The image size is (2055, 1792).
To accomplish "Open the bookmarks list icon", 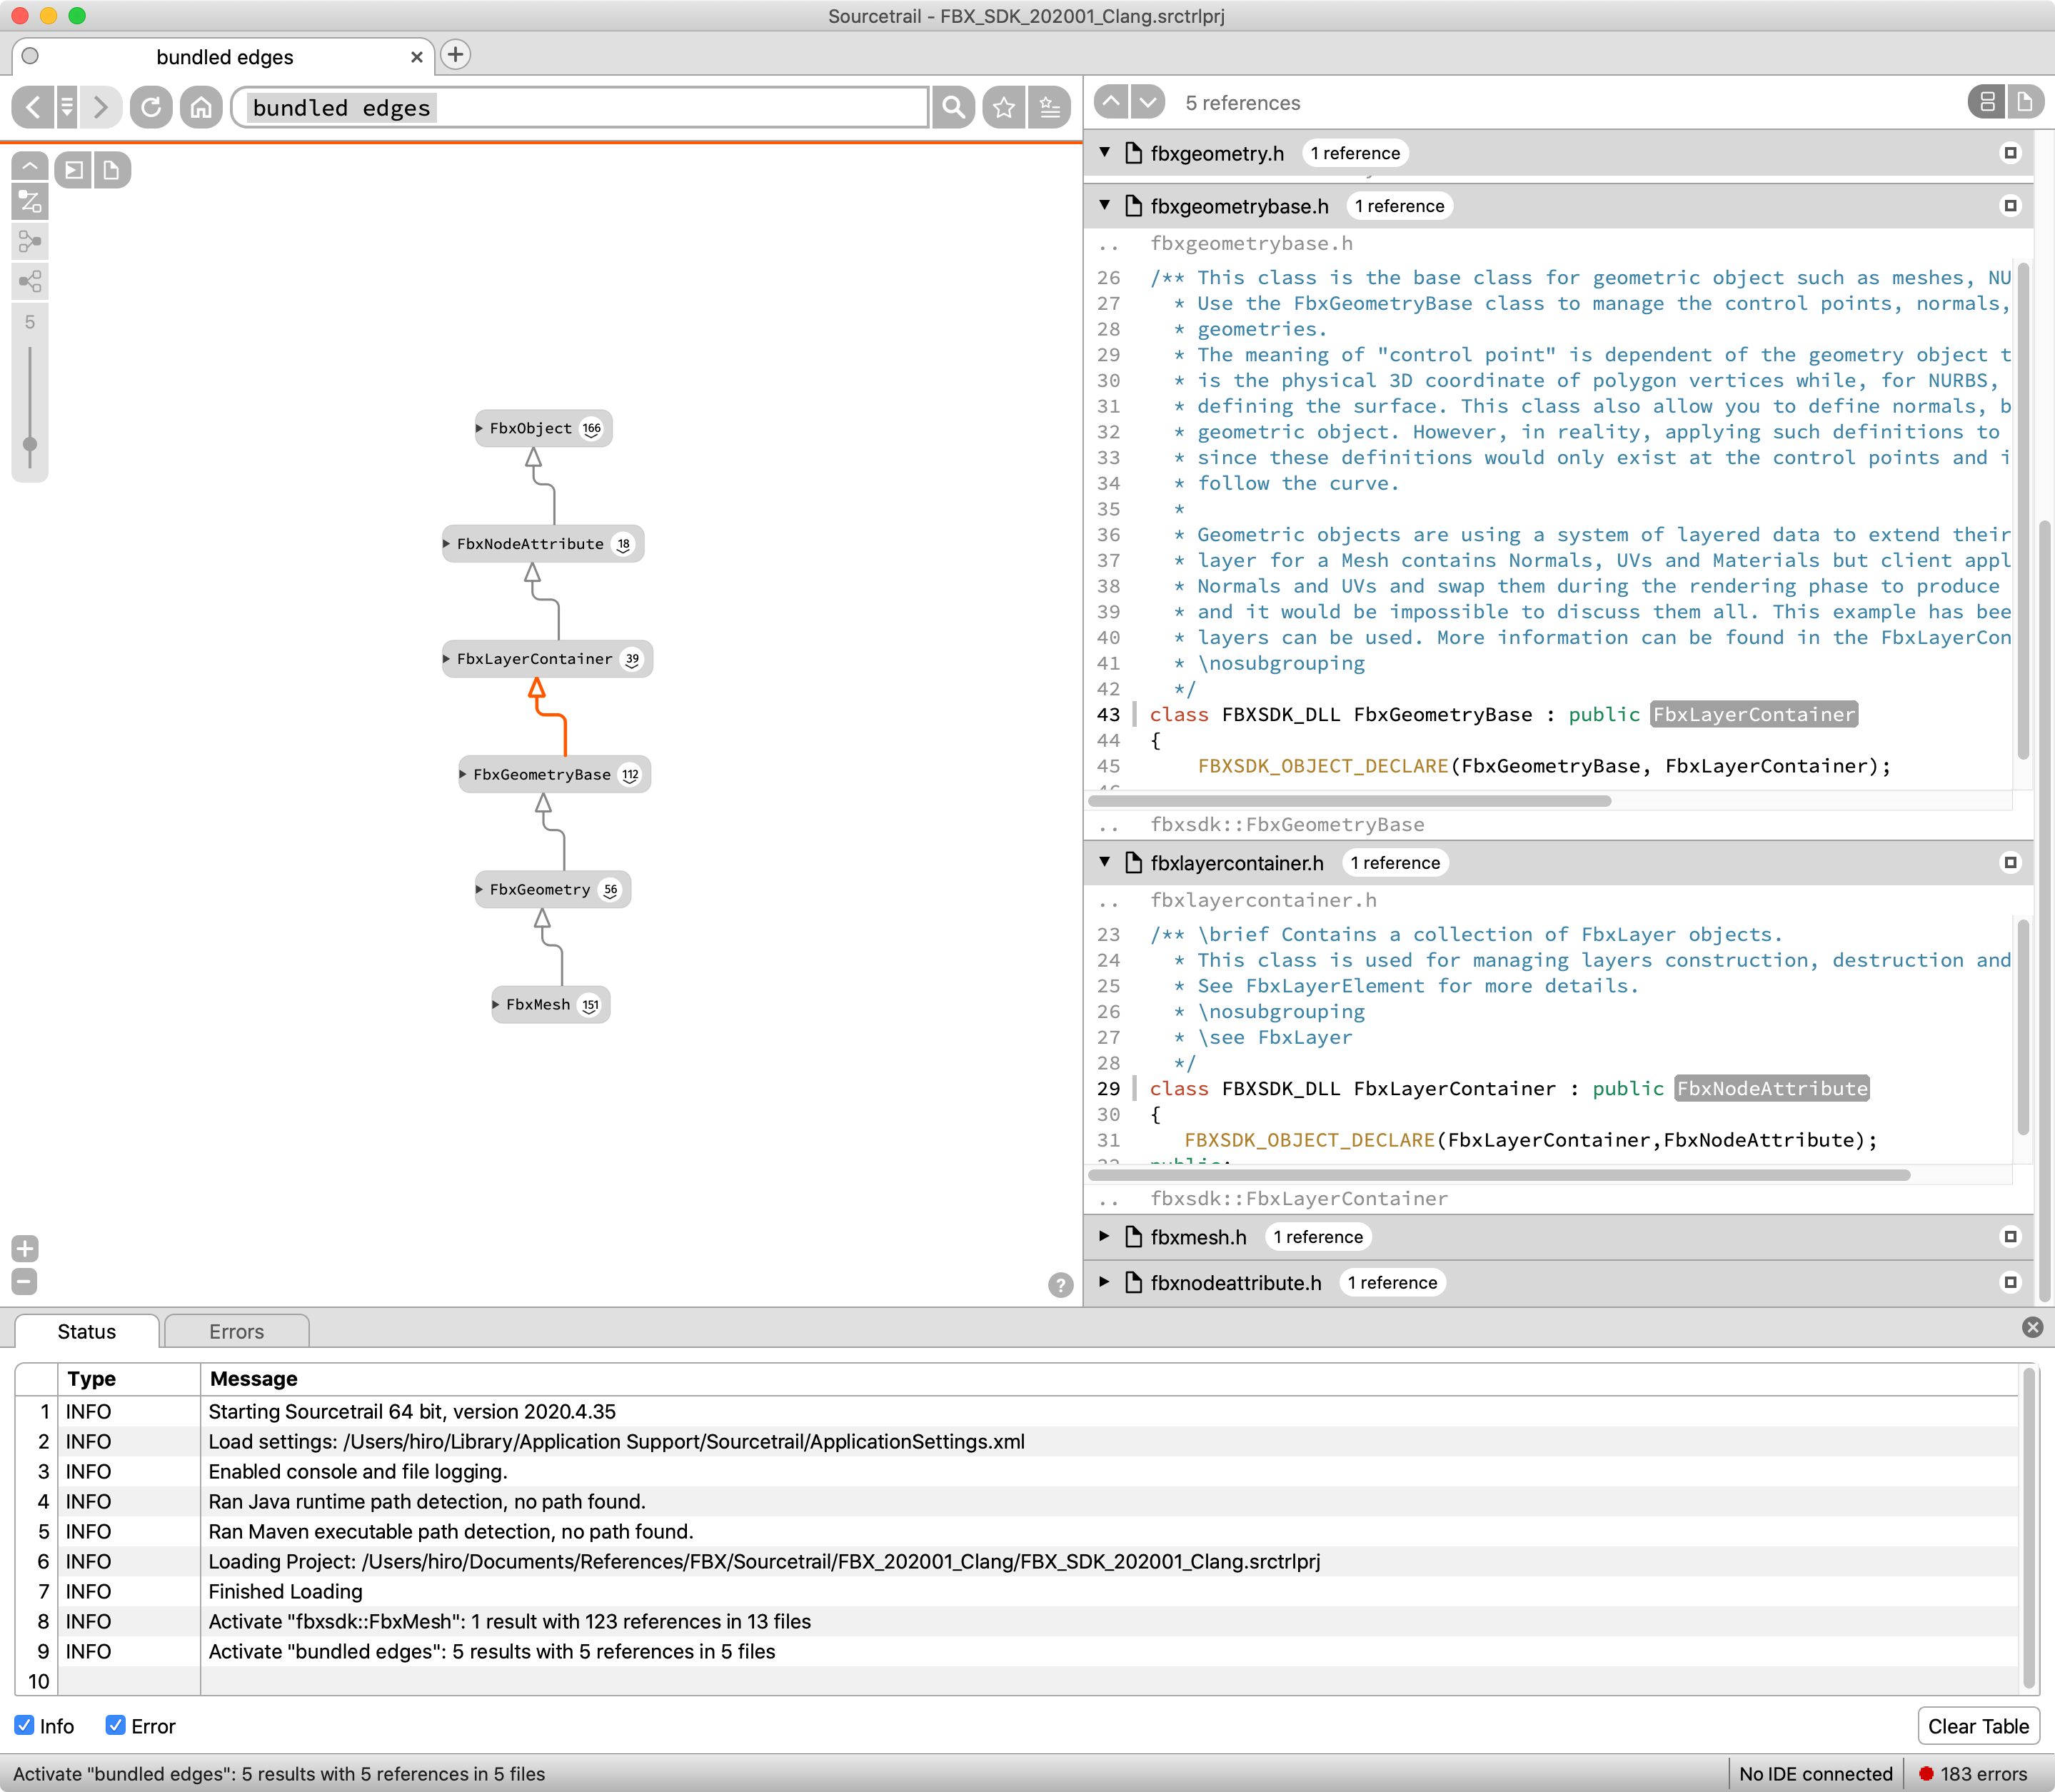I will [x=1050, y=106].
